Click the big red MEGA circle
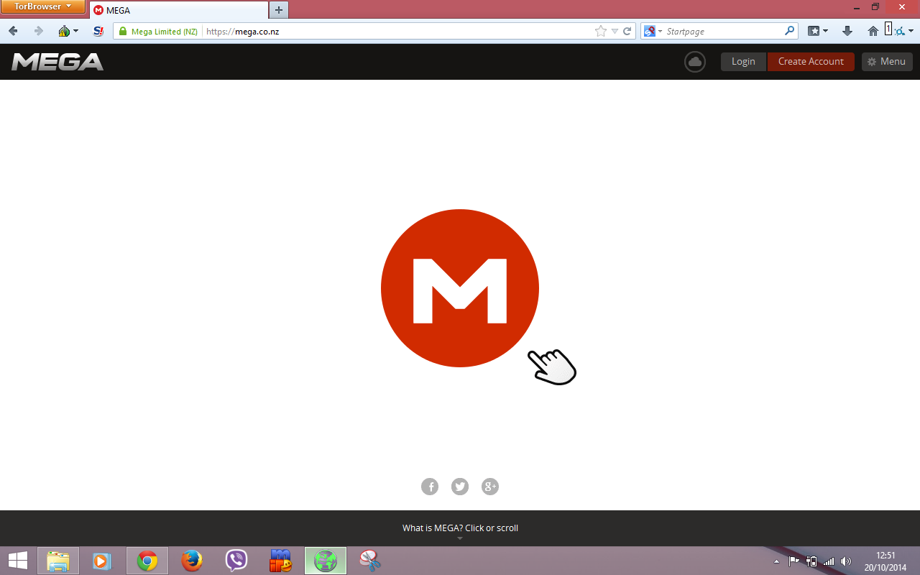The height and width of the screenshot is (575, 920). (x=460, y=288)
